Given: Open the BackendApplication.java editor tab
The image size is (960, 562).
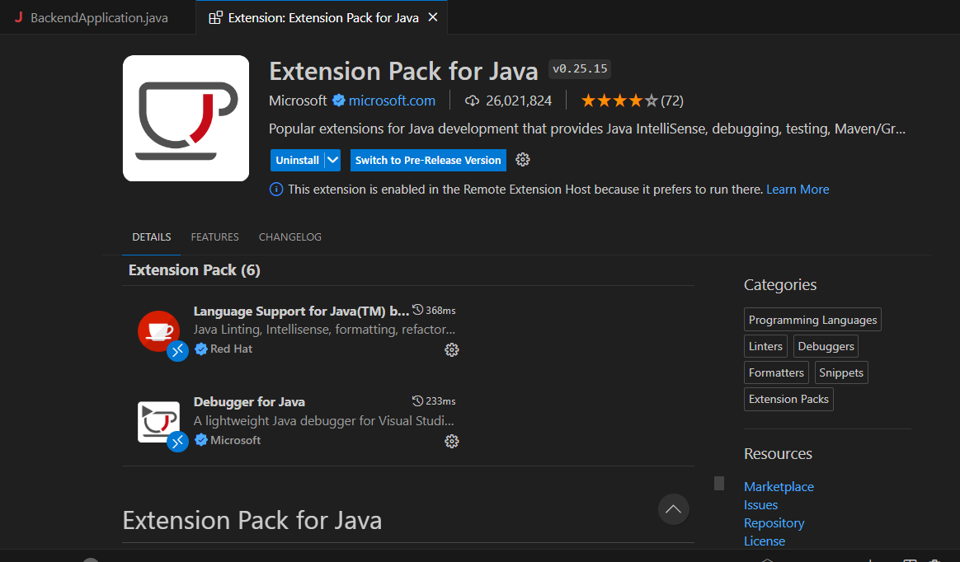Looking at the screenshot, I should point(98,17).
